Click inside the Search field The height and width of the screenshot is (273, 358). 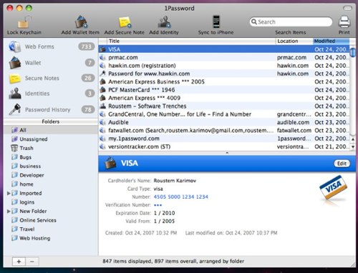(x=291, y=22)
